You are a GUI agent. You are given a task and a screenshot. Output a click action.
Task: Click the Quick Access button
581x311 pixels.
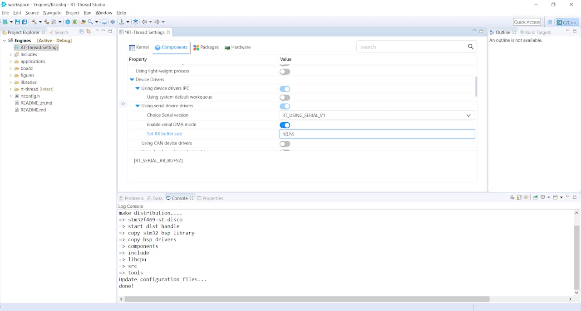(527, 22)
